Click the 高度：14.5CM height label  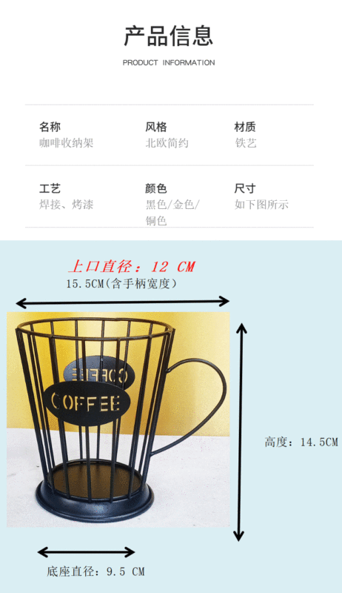point(301,442)
